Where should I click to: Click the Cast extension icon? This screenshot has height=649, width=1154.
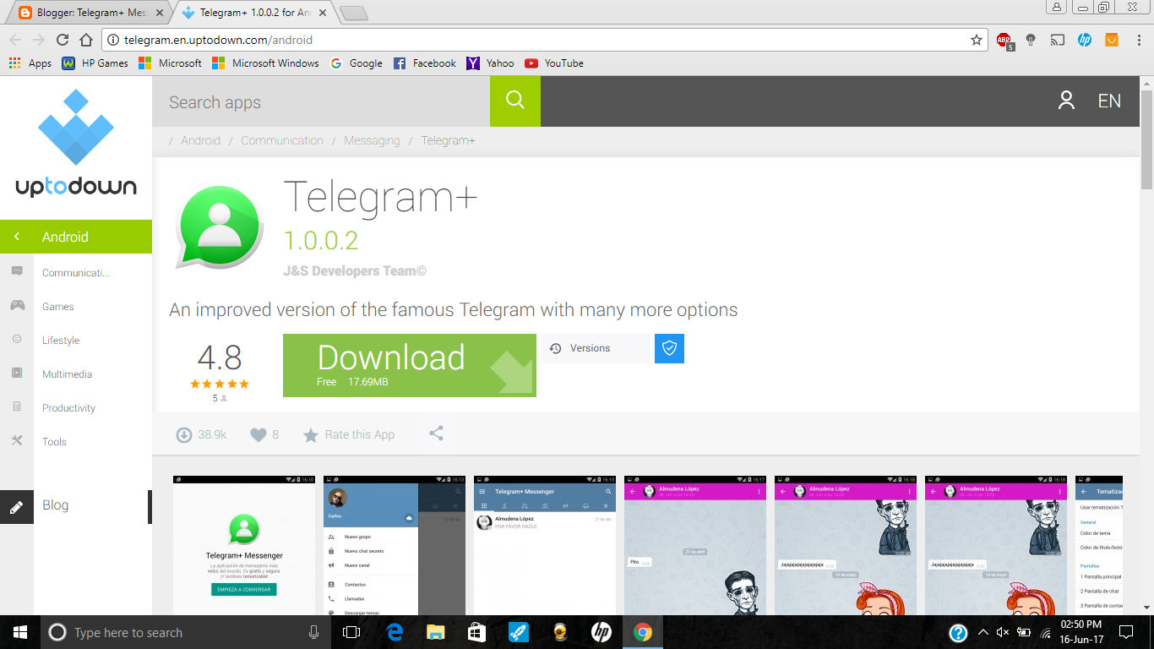point(1058,40)
